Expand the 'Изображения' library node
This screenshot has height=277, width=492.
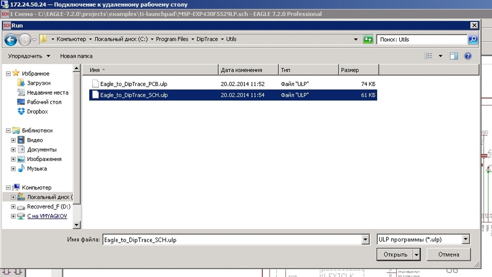click(13, 159)
